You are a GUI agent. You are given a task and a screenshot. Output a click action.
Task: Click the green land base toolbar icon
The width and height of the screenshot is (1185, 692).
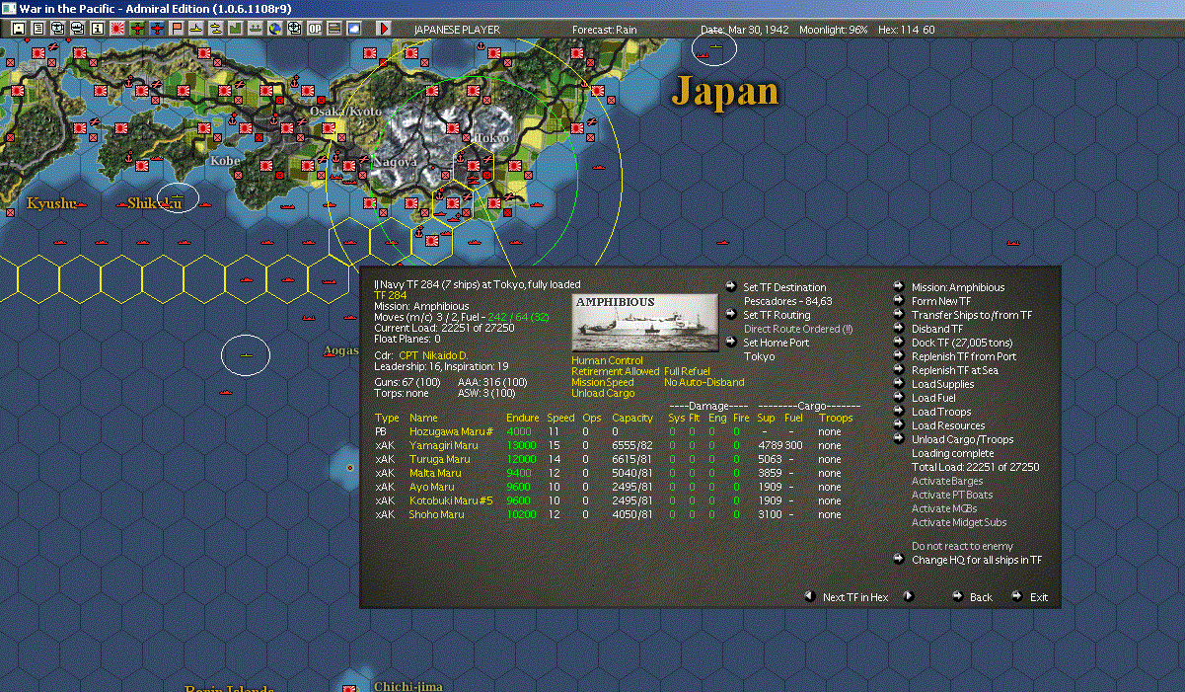click(x=236, y=29)
